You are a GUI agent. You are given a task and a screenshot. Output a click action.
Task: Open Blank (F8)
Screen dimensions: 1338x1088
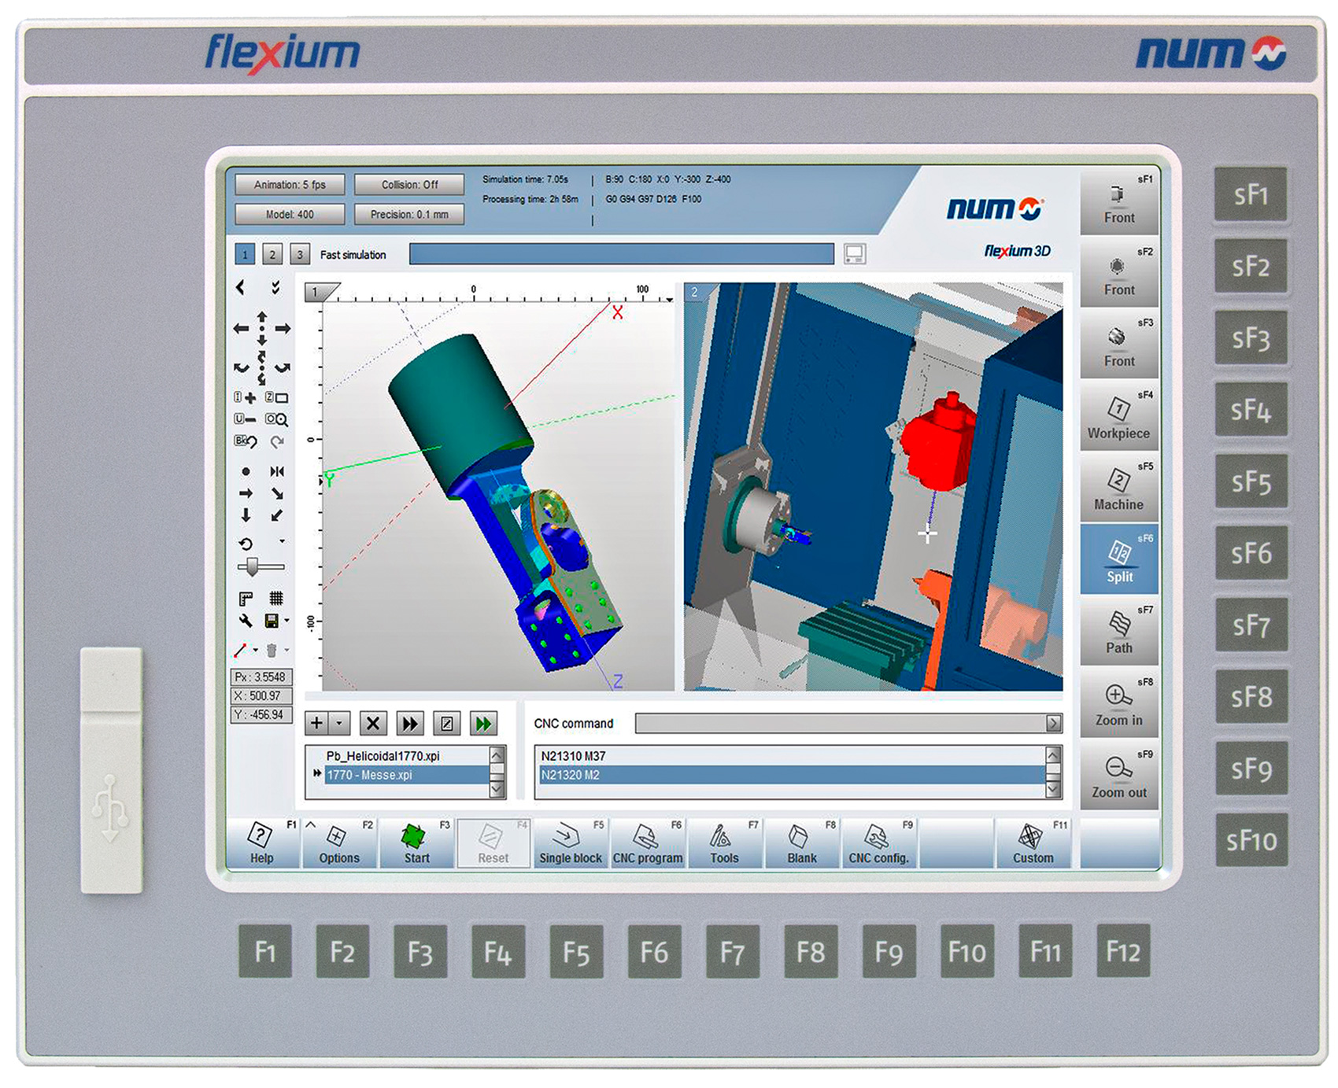(x=802, y=843)
